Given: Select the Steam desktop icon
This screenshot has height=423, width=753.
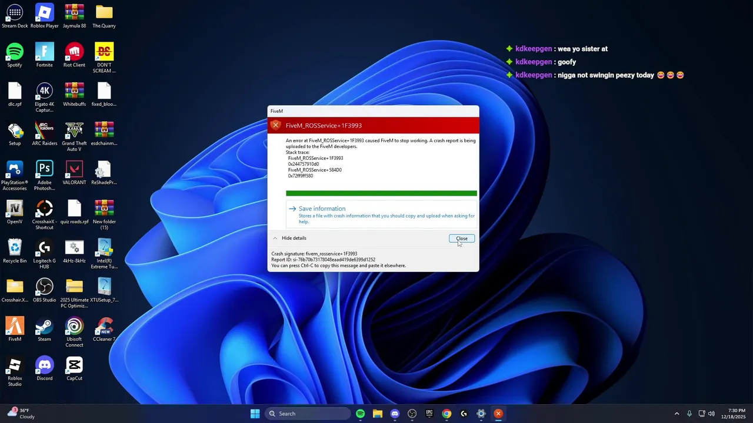Looking at the screenshot, I should click(44, 330).
